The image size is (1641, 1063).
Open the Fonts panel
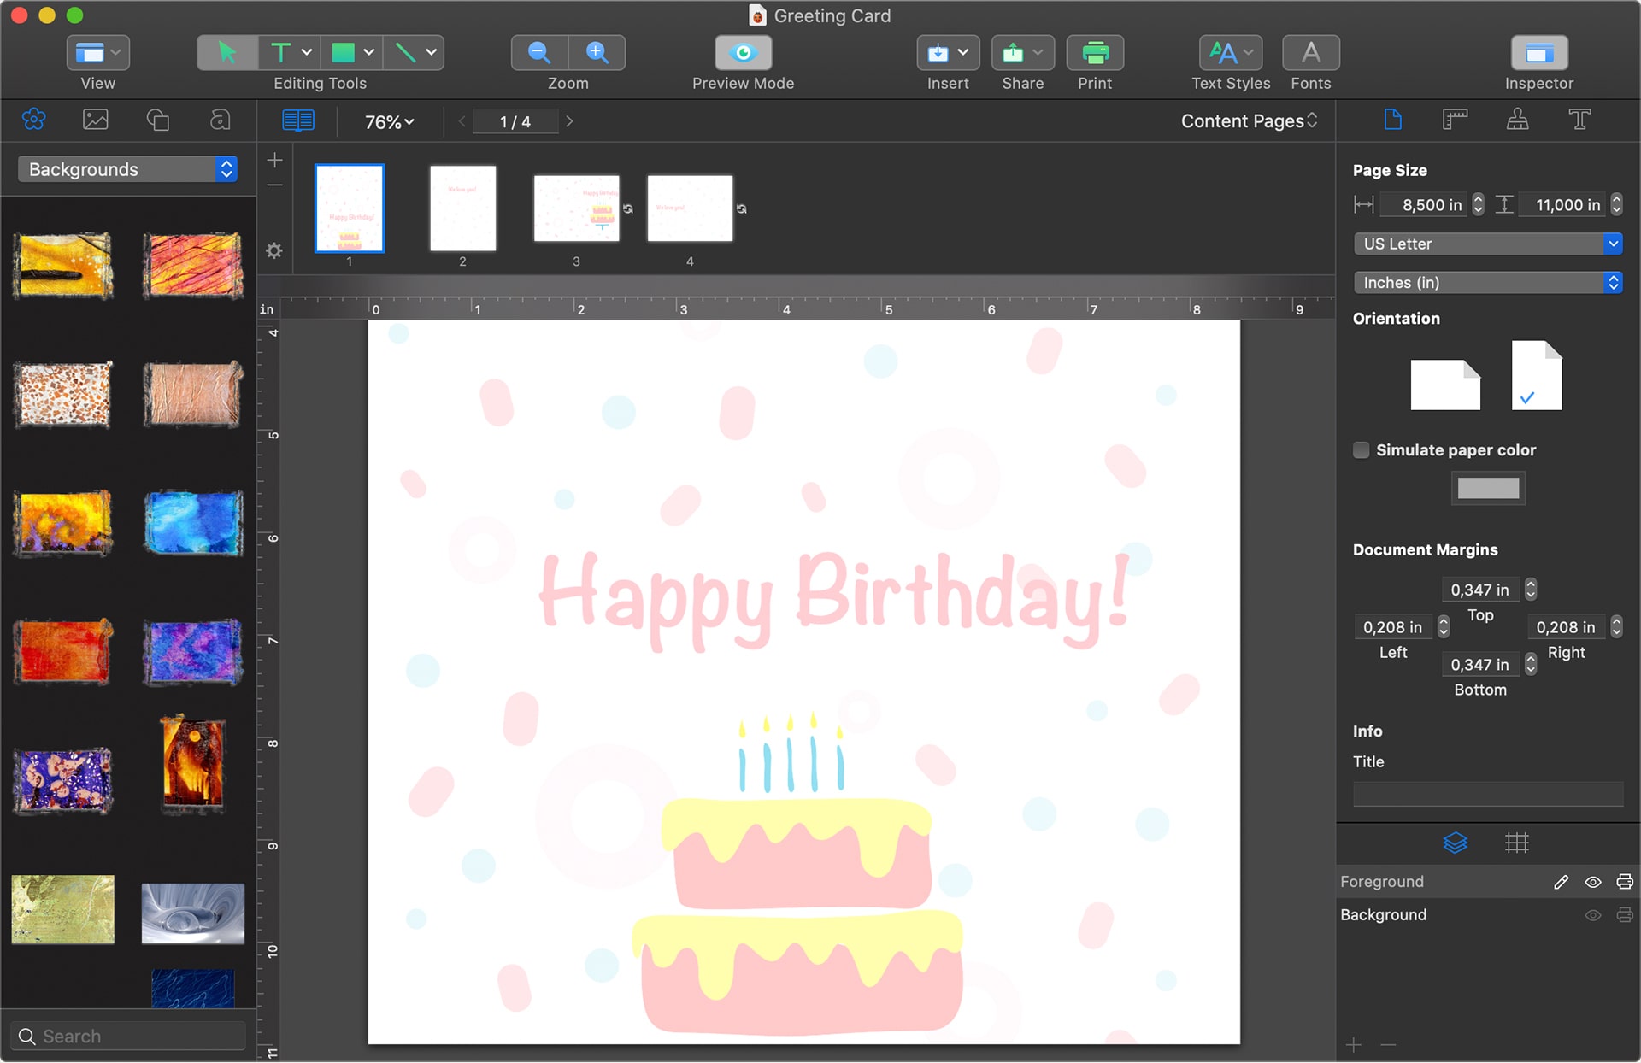coord(1310,52)
